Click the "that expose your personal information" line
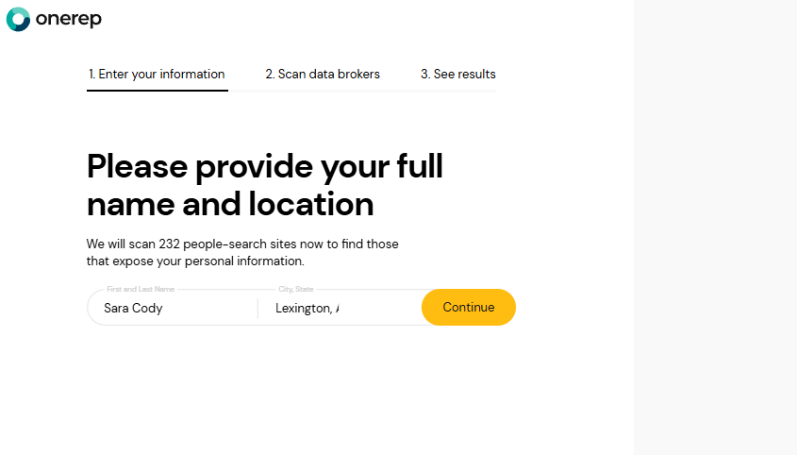The image size is (797, 455). coord(195,261)
